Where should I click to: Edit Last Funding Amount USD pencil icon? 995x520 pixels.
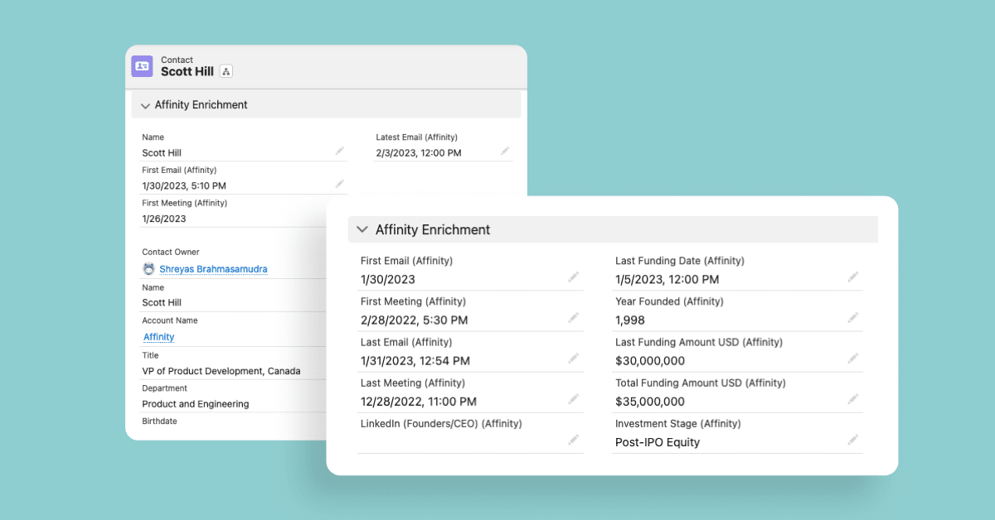coord(852,359)
